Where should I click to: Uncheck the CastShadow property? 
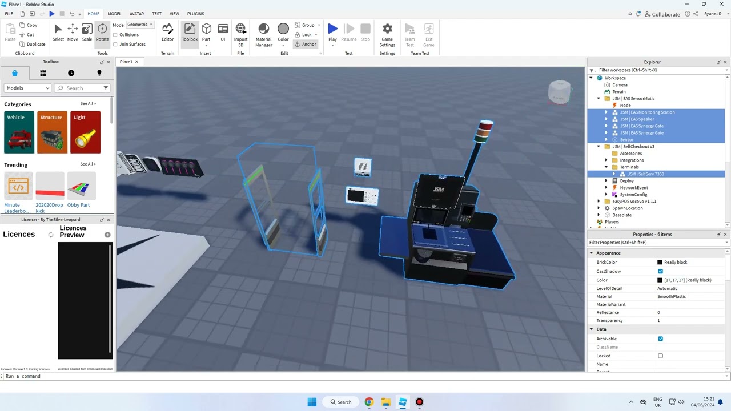pyautogui.click(x=660, y=271)
